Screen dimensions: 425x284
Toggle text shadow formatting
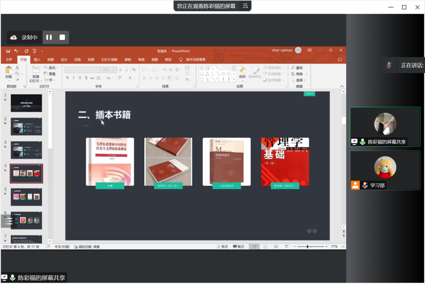tap(86, 78)
